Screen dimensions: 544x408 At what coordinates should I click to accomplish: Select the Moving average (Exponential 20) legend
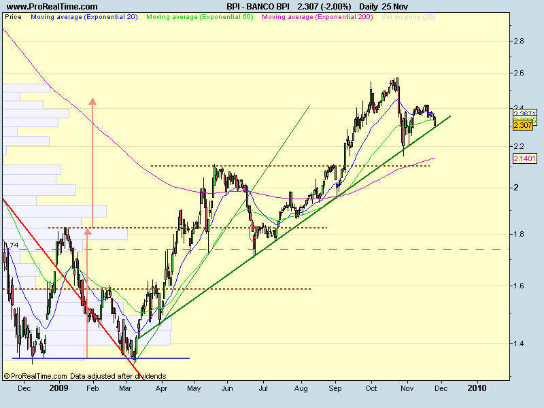tap(84, 17)
